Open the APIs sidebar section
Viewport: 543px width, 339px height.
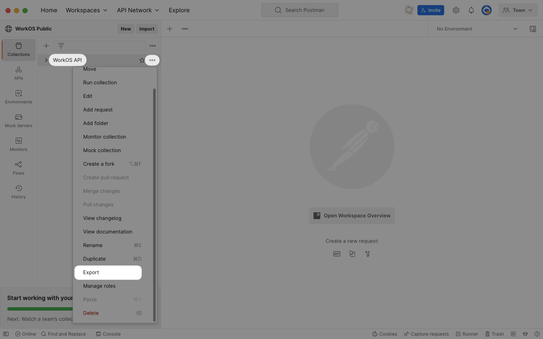point(19,73)
